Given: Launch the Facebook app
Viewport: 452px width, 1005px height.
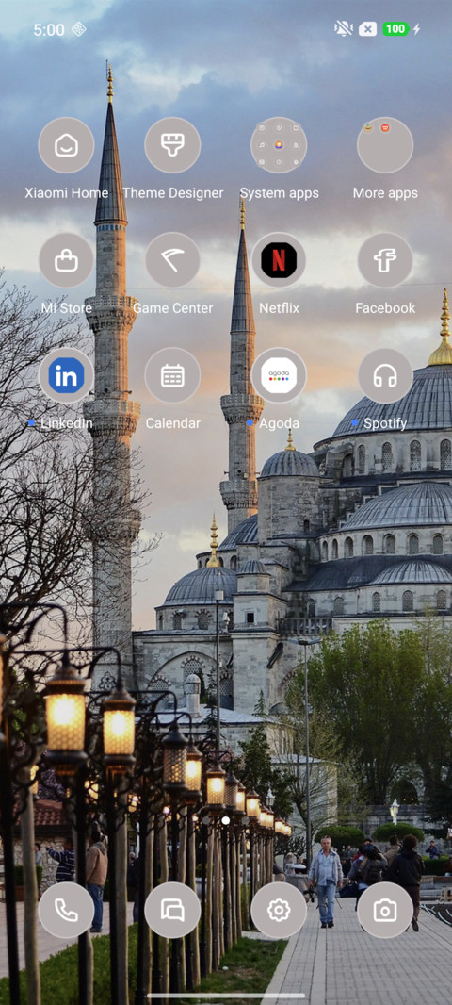Looking at the screenshot, I should (x=385, y=260).
